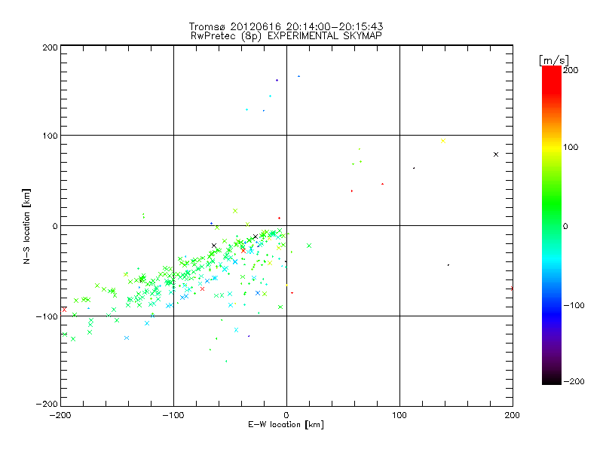Click the x-axis tick label '-100'
603x452 pixels.
pyautogui.click(x=173, y=415)
